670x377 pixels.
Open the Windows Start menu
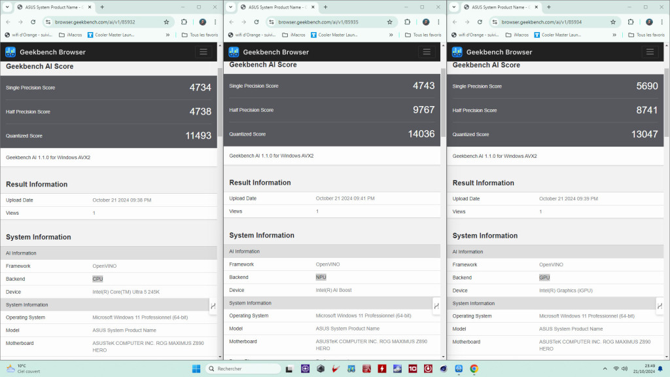196,368
